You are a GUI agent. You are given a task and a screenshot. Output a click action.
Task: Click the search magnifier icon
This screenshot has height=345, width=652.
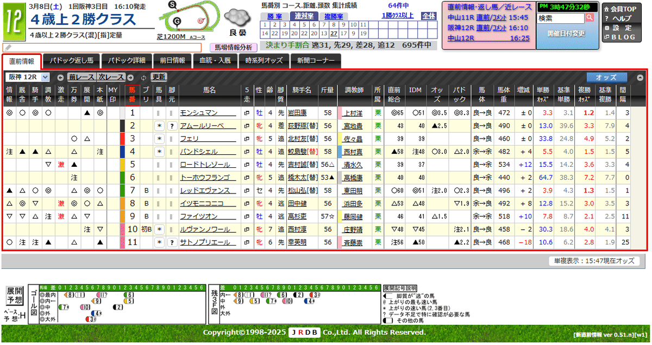click(590, 17)
